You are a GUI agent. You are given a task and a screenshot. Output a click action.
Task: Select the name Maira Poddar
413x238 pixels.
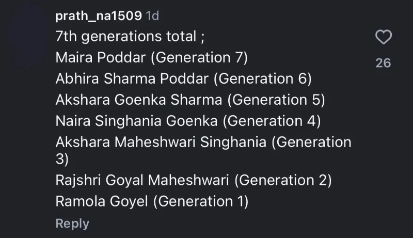101,57
